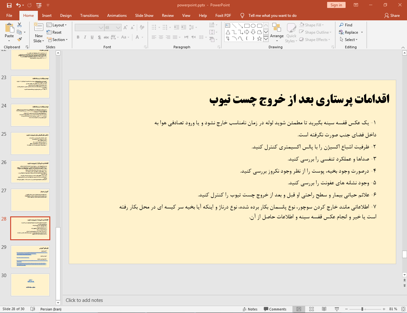Viewport: 407px width, 313px height.
Task: Open the Comments pane from status bar
Action: [275, 309]
